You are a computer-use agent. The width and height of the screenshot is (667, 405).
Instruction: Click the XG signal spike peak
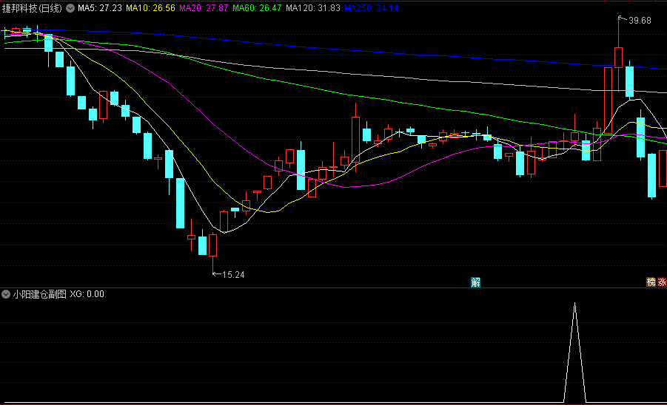pyautogui.click(x=574, y=304)
